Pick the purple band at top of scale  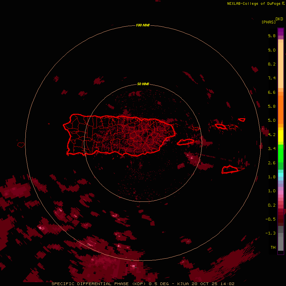[281, 32]
